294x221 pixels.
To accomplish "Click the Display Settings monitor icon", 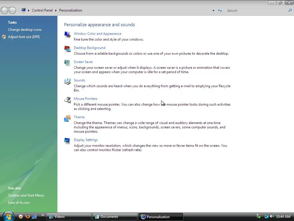I will (67, 141).
